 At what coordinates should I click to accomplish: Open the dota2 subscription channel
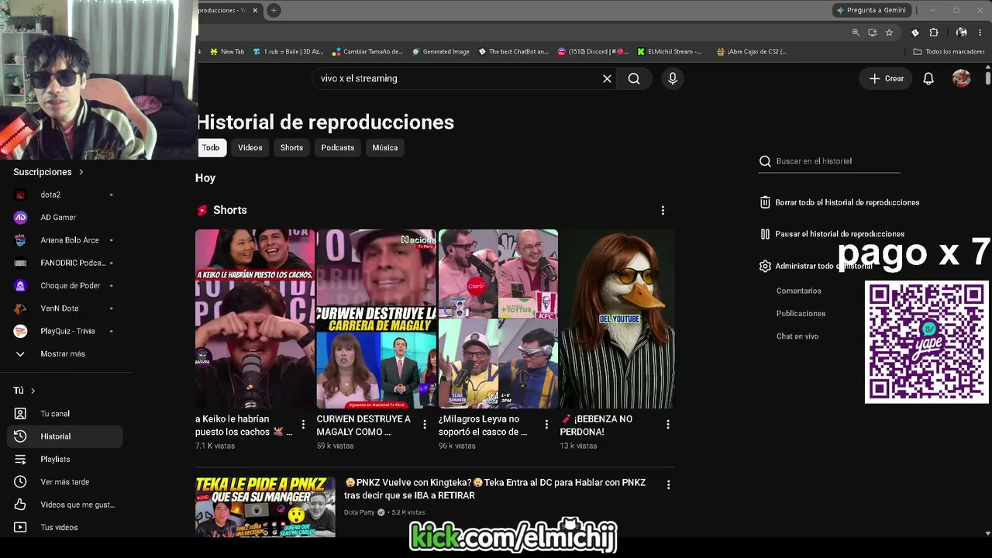point(64,195)
